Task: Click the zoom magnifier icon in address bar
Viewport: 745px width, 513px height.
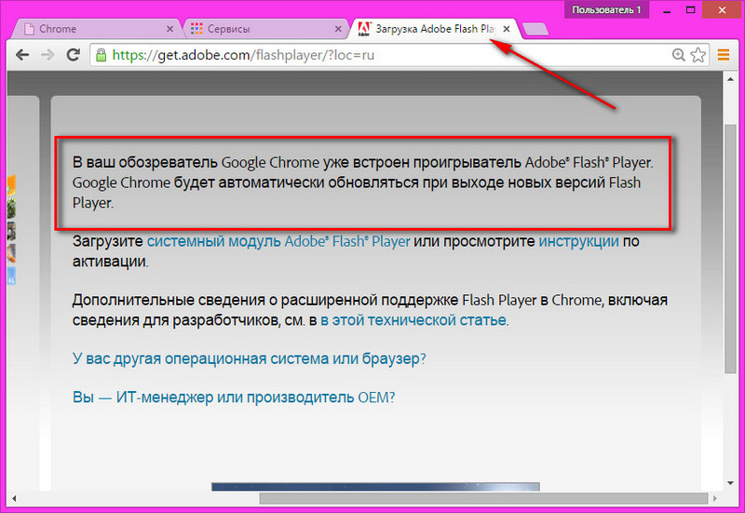Action: pyautogui.click(x=678, y=55)
